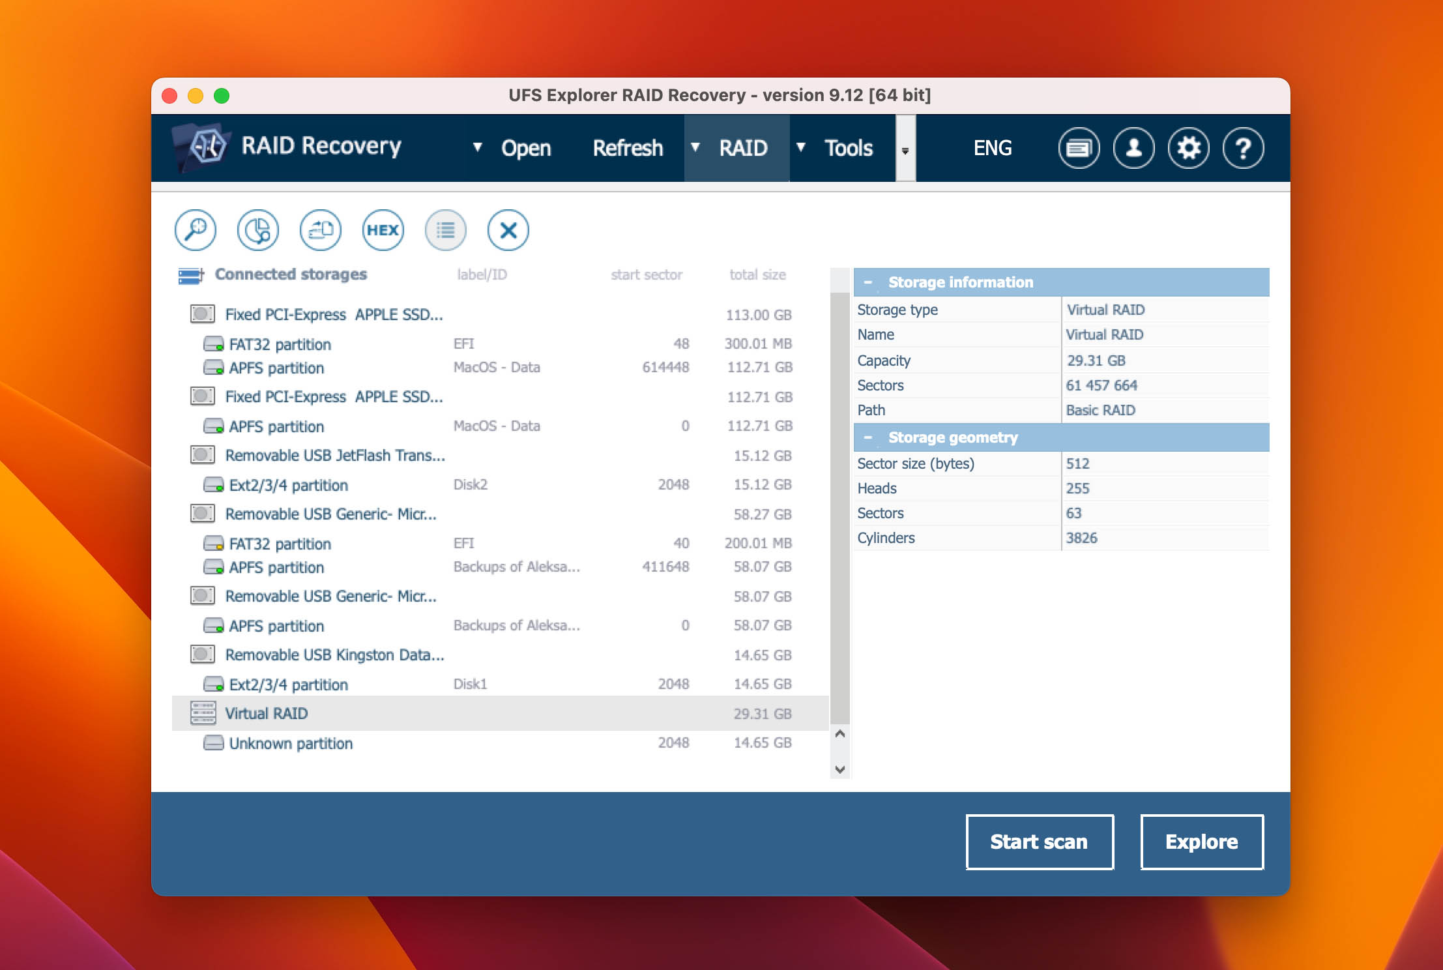Open the Open menu
The width and height of the screenshot is (1443, 970).
coord(526,148)
